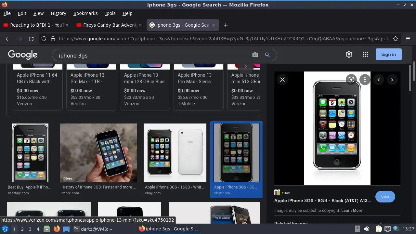
Task: Open iPhone 13 Pro Max 1TB Verizon card
Action: click(x=91, y=87)
